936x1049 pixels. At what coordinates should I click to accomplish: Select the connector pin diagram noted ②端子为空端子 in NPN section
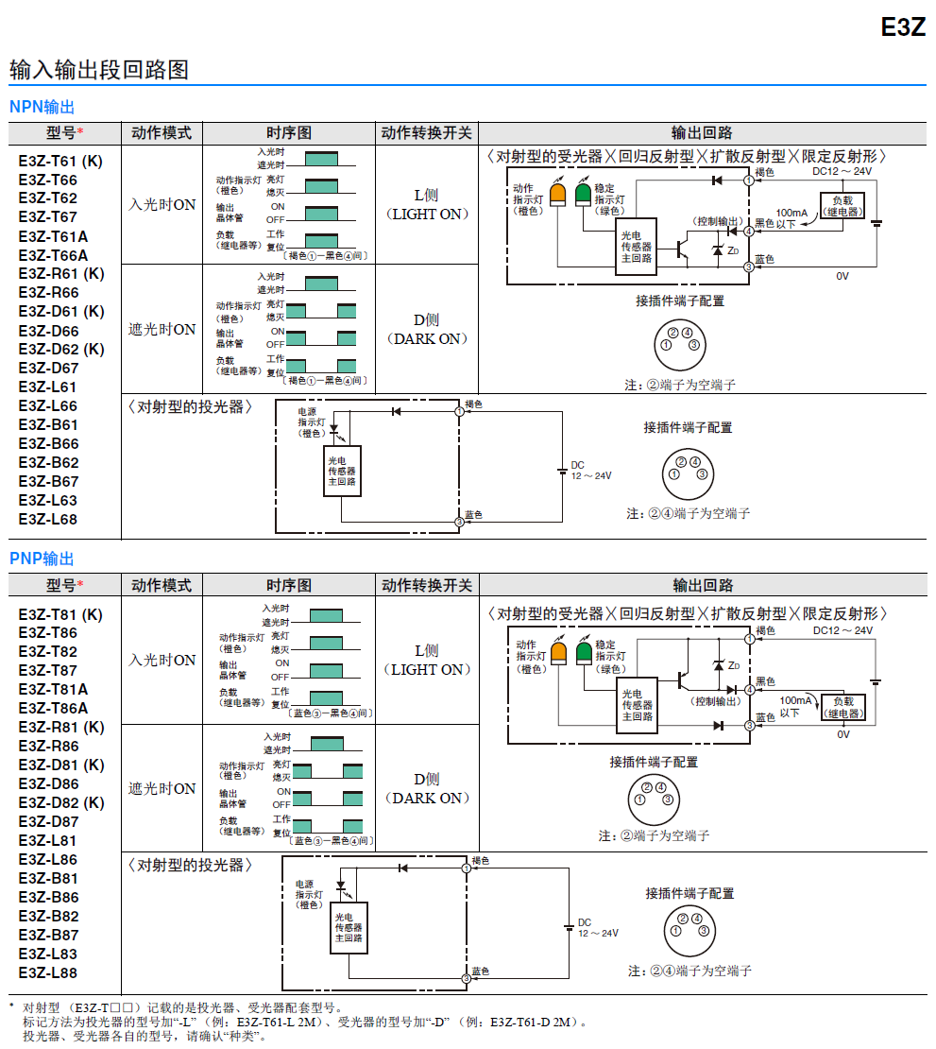click(680, 345)
